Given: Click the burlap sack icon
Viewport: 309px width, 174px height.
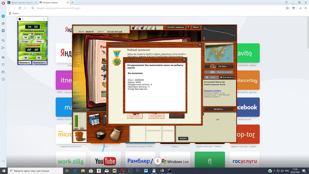Looking at the screenshot, I should [x=116, y=134].
